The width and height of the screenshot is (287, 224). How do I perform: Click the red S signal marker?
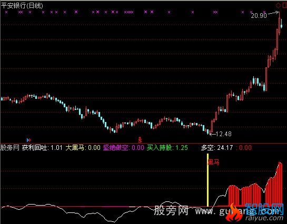[x=140, y=139]
